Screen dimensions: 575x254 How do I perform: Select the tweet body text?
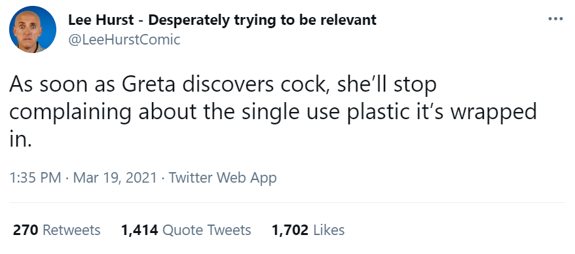click(273, 112)
